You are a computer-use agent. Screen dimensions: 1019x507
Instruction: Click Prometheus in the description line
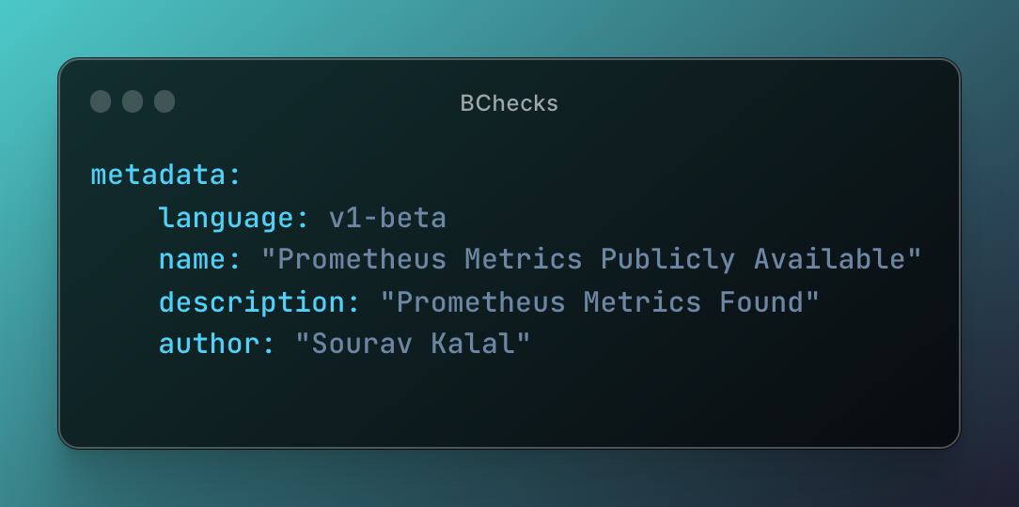(481, 302)
